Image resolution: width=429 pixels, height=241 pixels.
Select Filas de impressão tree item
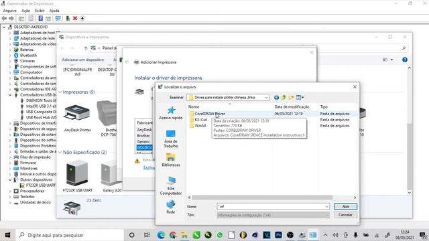[36, 157]
